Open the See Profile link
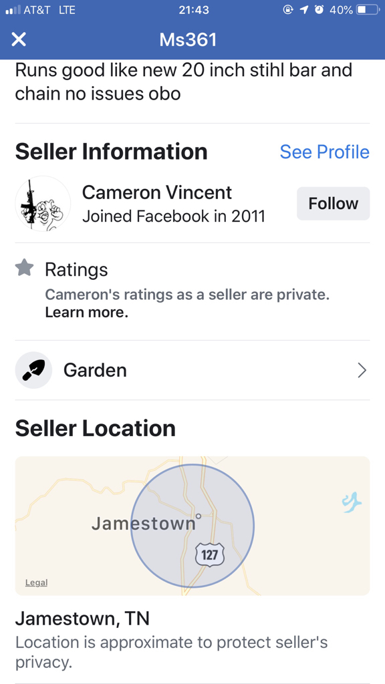This screenshot has height=684, width=385. pos(324,152)
